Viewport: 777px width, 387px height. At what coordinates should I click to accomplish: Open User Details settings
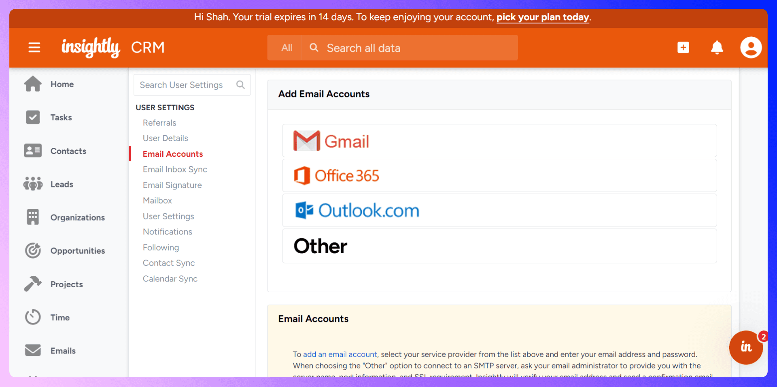(x=166, y=138)
